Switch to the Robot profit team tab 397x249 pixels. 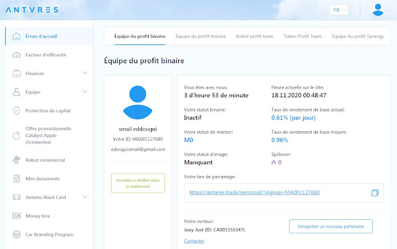point(255,36)
